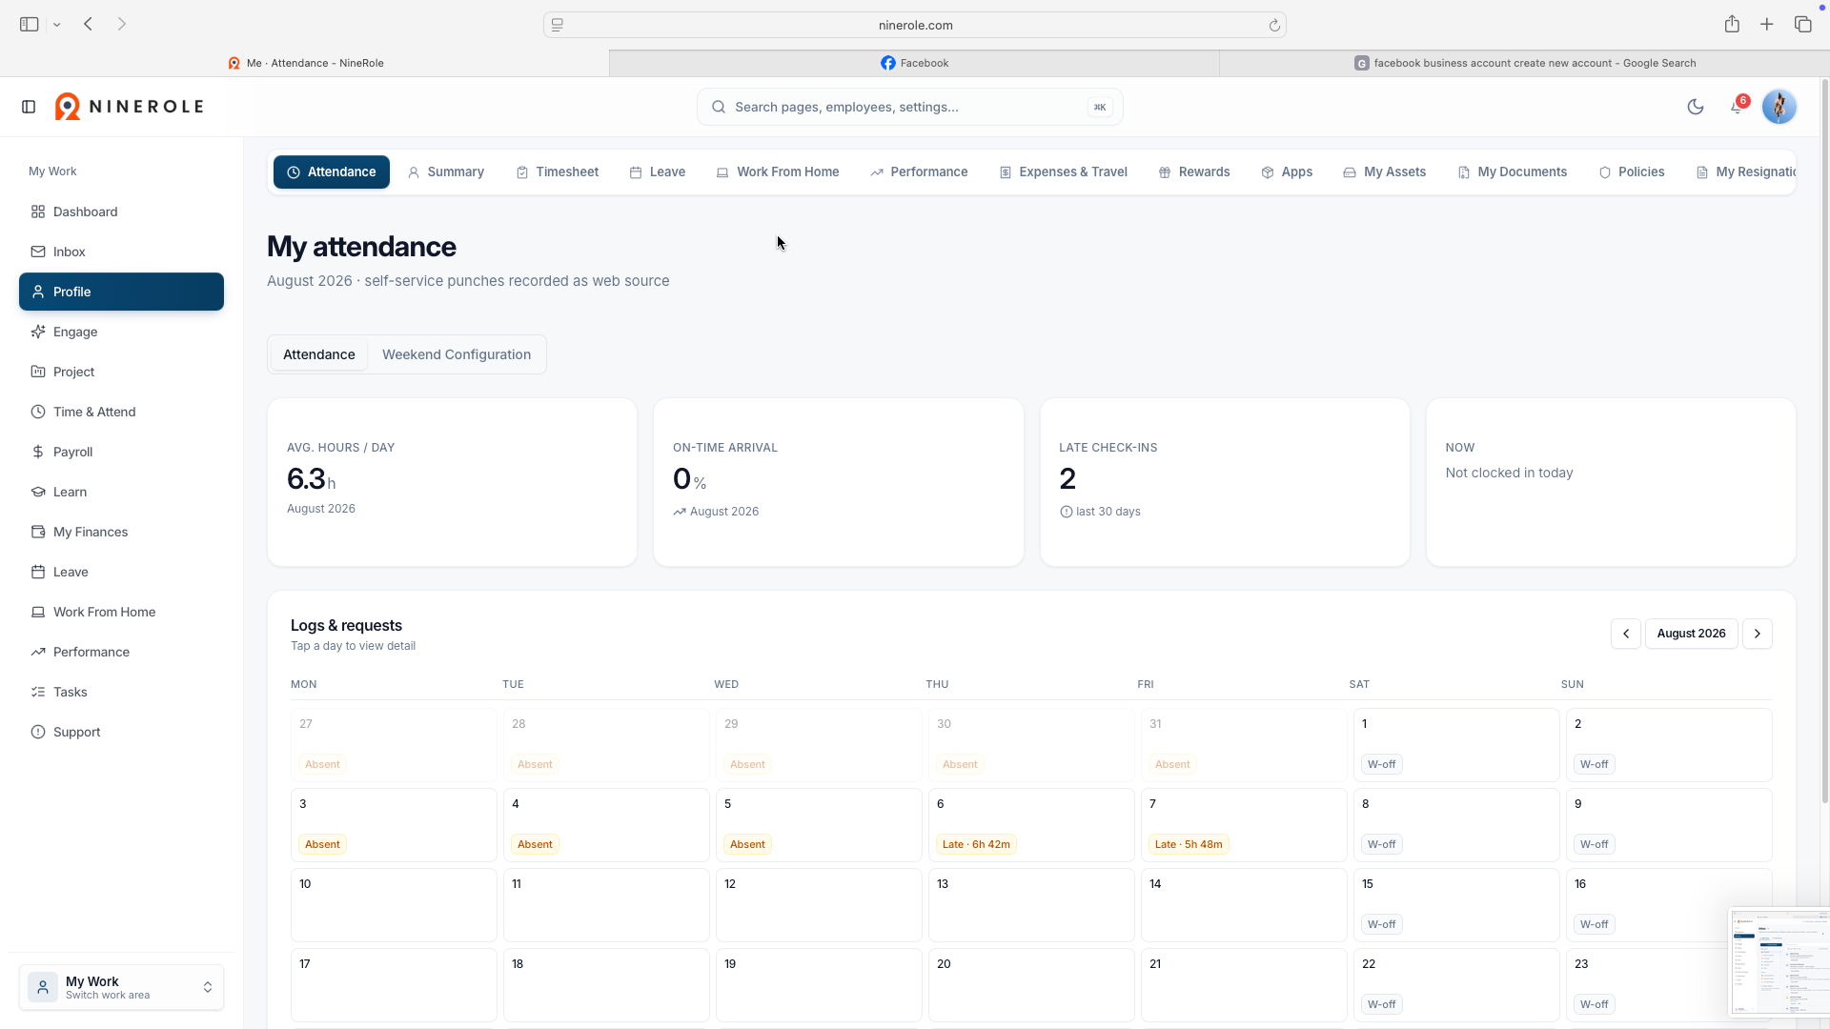Open the user avatar menu

[x=1779, y=107]
